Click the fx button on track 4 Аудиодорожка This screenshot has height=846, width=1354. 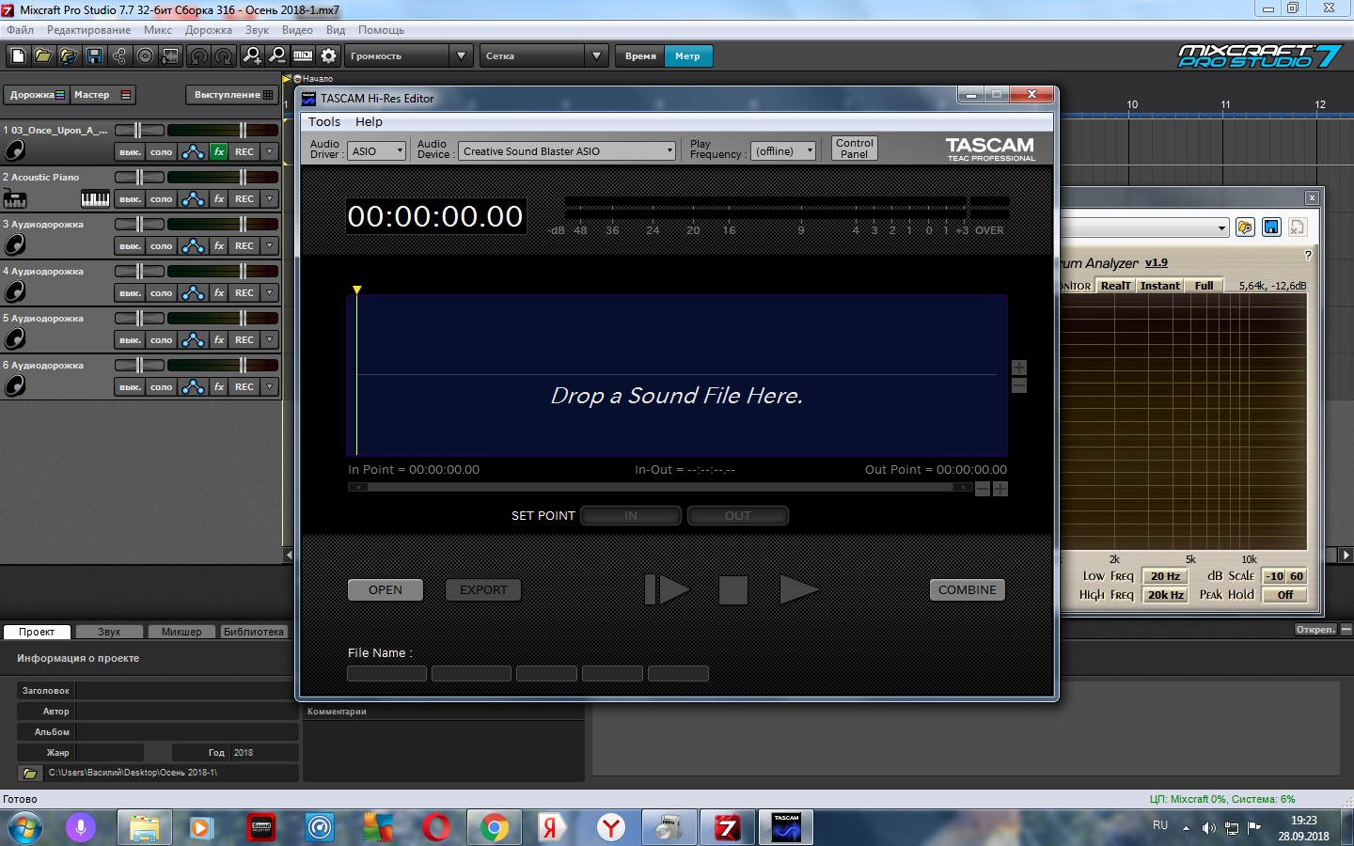click(219, 292)
